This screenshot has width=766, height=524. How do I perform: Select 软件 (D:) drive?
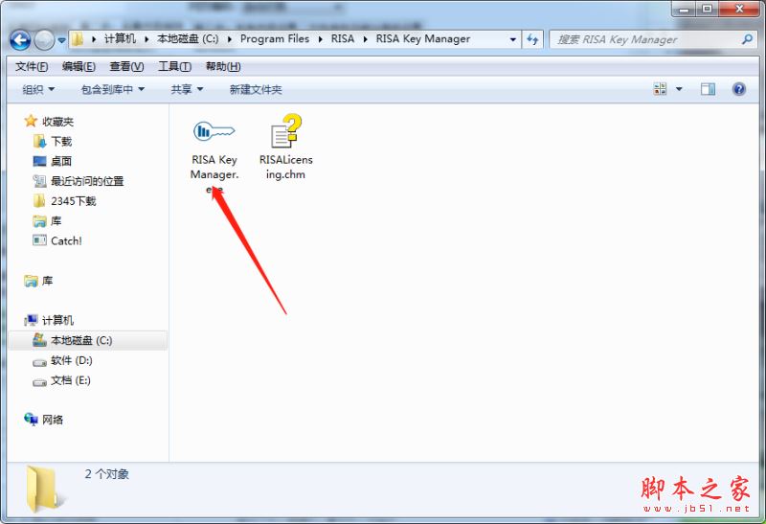point(71,360)
